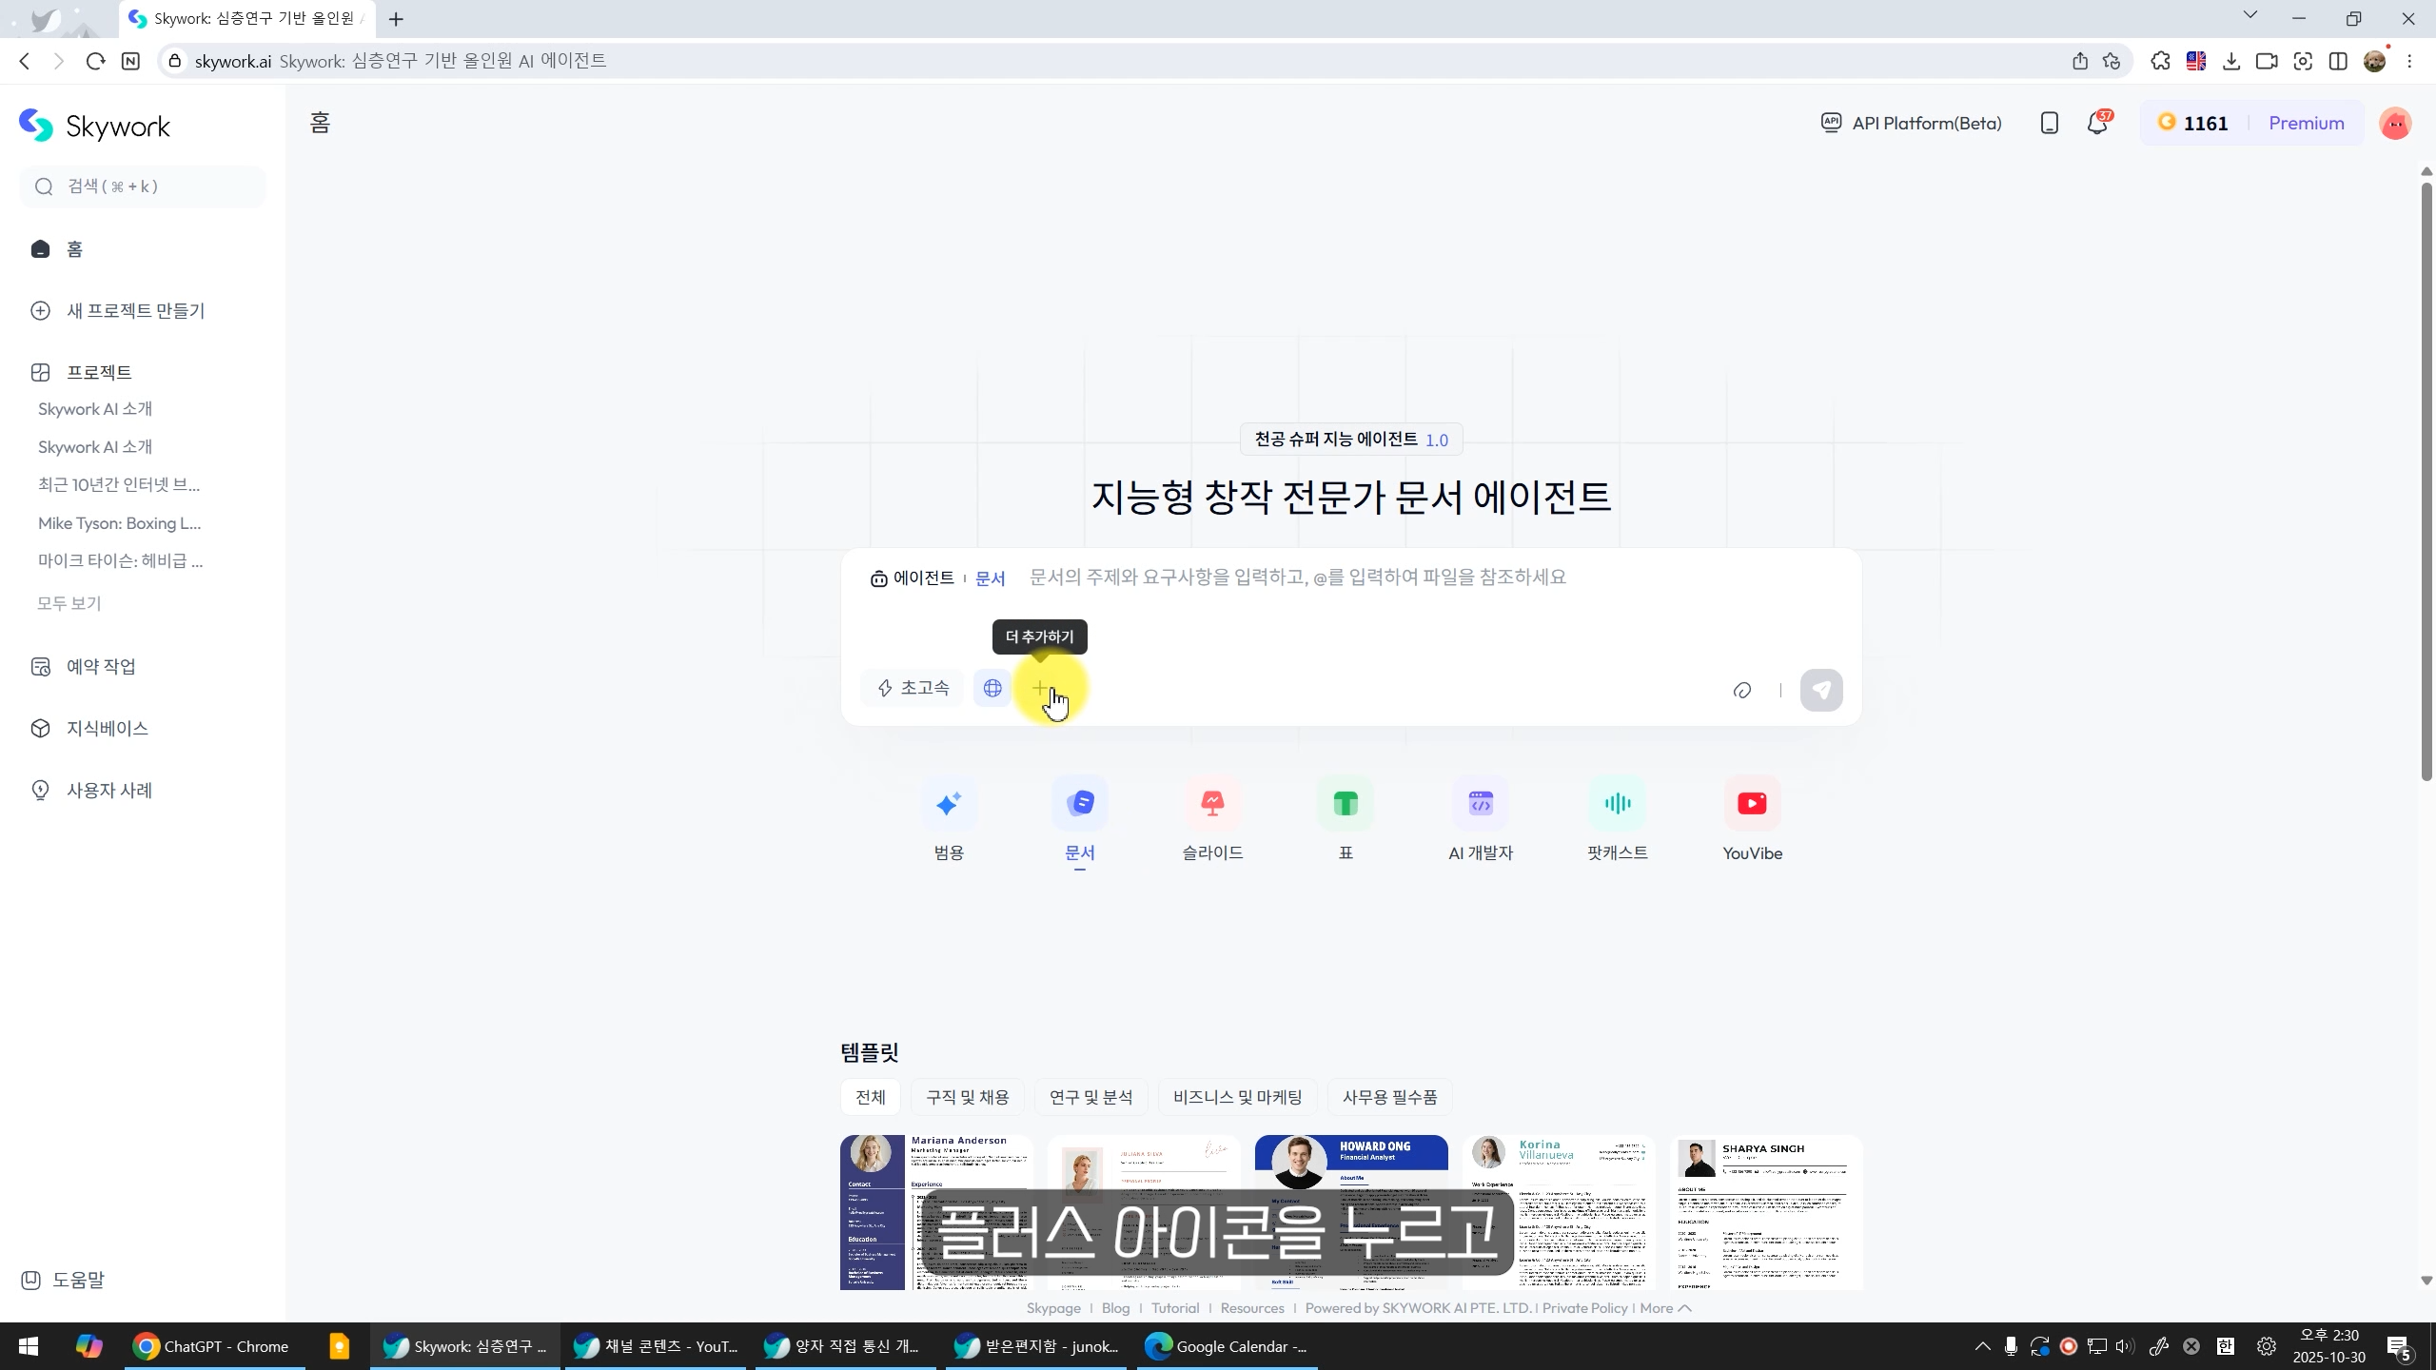Click the Resources footer link
This screenshot has height=1370, width=2436.
click(x=1252, y=1308)
